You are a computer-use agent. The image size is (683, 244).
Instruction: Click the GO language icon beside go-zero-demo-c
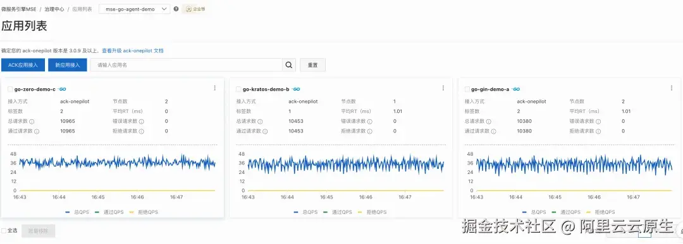coord(62,89)
